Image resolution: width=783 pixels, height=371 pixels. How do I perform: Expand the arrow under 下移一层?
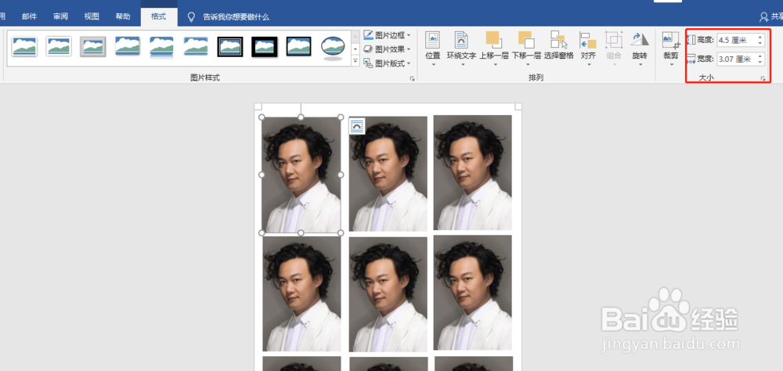(526, 64)
